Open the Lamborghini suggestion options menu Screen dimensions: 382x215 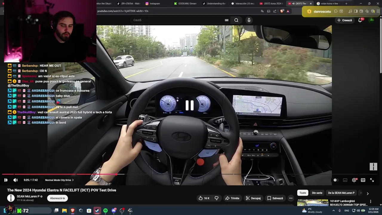371,202
